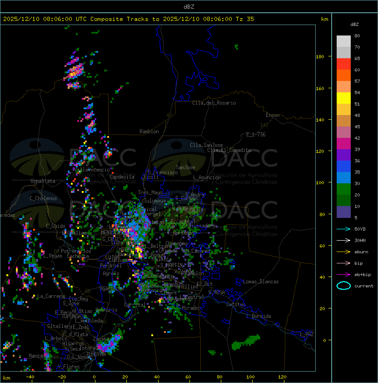
Task: Click the magenta eb+bip arrow in legend
Action: (x=343, y=275)
